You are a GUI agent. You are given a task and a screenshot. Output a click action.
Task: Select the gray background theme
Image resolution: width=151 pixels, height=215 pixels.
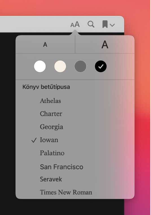[80, 66]
